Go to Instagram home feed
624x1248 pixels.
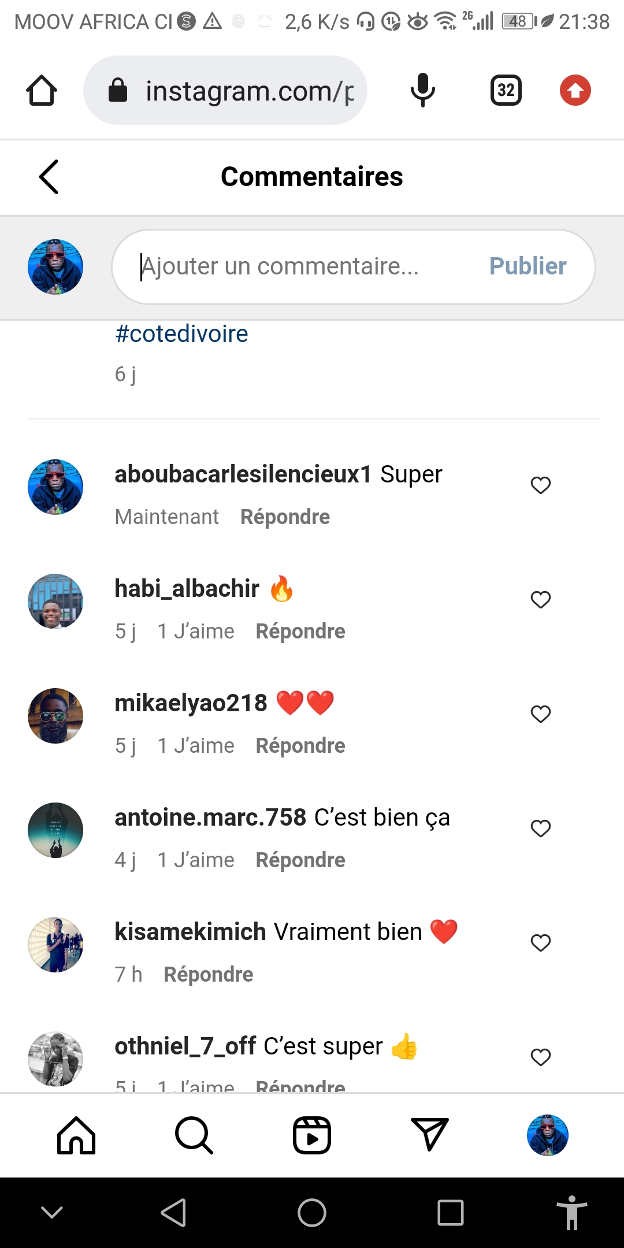(x=76, y=1135)
